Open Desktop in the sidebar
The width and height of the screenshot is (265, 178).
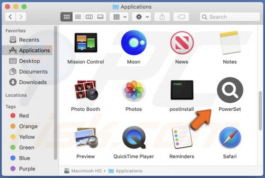click(x=27, y=61)
